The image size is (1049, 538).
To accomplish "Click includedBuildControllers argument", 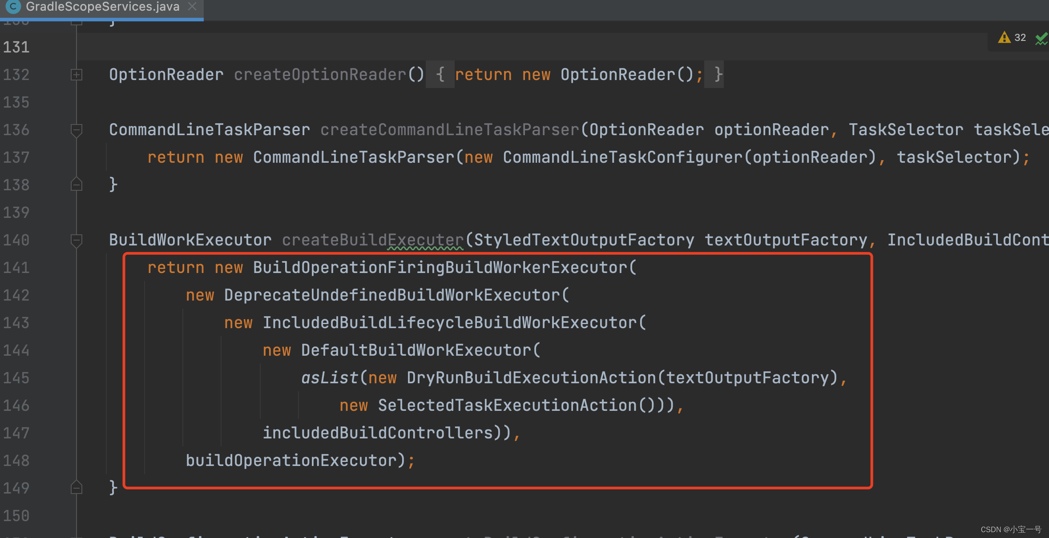I will click(x=378, y=433).
